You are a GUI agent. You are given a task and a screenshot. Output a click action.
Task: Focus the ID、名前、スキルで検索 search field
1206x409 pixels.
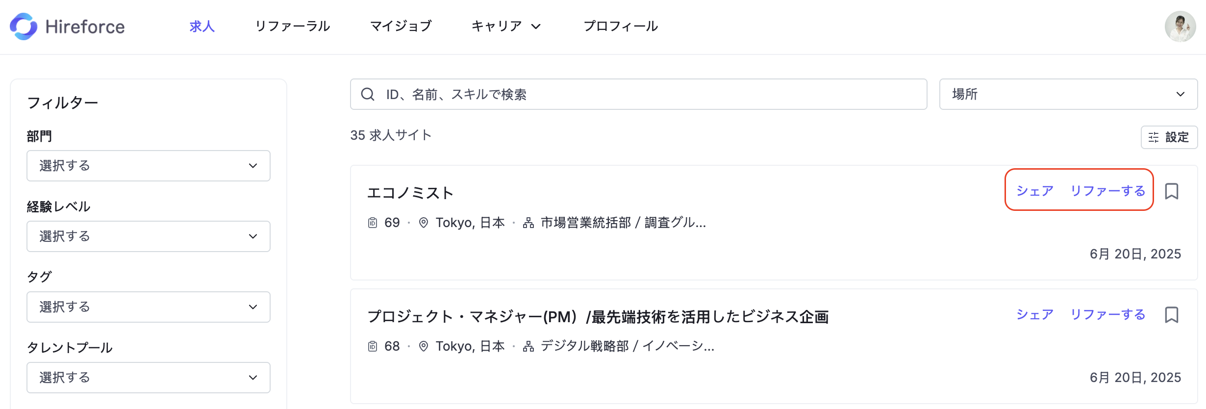[x=639, y=94]
